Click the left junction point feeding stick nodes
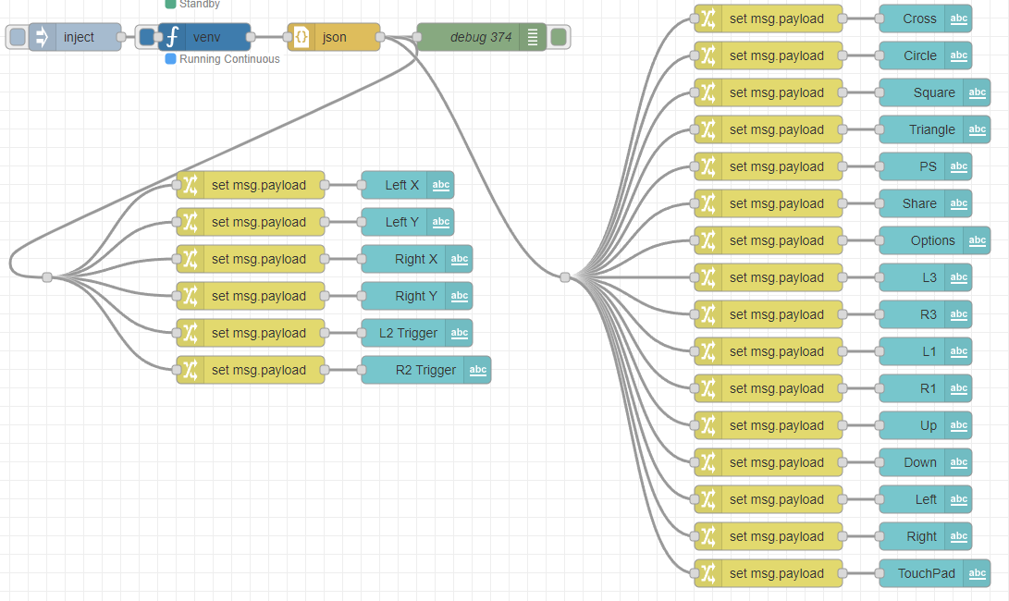This screenshot has height=601, width=1009. click(47, 276)
